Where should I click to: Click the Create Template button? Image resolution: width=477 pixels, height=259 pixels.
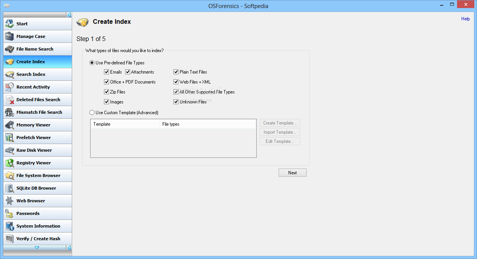(x=280, y=123)
